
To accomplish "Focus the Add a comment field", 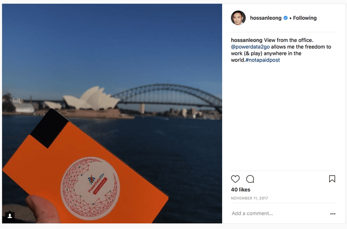I will [x=279, y=213].
